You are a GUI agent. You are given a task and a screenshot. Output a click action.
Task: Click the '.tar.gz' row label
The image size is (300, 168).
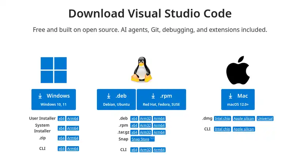pos(123,132)
